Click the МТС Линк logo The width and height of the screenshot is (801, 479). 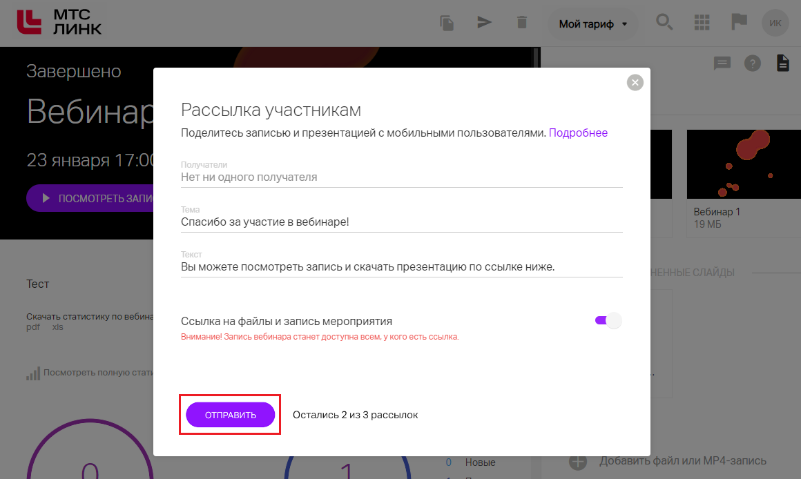[x=59, y=23]
